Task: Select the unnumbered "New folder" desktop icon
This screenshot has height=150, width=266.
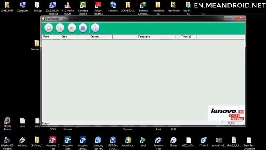Action: 174,7
